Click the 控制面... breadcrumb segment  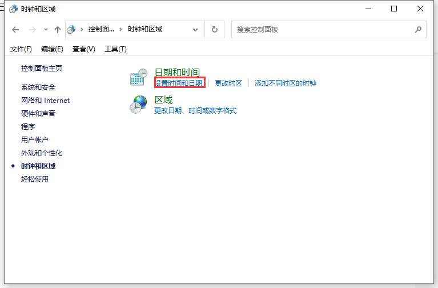click(101, 29)
